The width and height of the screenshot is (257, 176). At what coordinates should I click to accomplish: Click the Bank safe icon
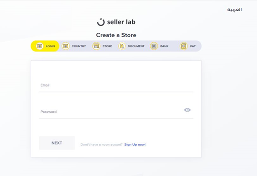pyautogui.click(x=154, y=46)
